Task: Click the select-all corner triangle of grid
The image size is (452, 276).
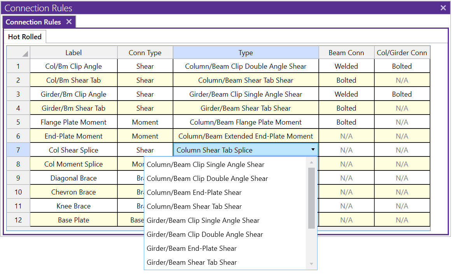Action: tap(25, 54)
